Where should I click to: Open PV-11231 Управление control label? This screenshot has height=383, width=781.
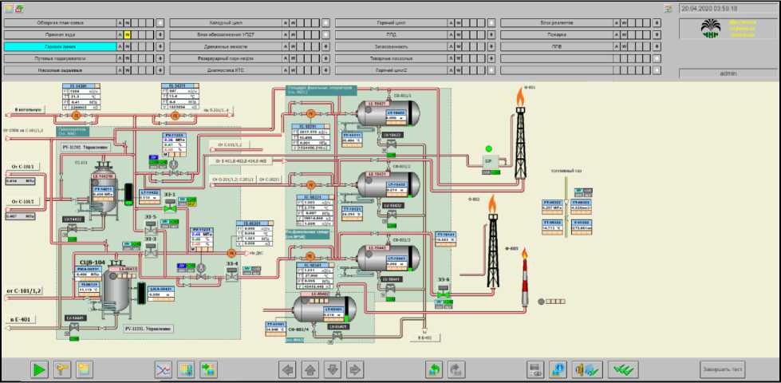coord(149,327)
